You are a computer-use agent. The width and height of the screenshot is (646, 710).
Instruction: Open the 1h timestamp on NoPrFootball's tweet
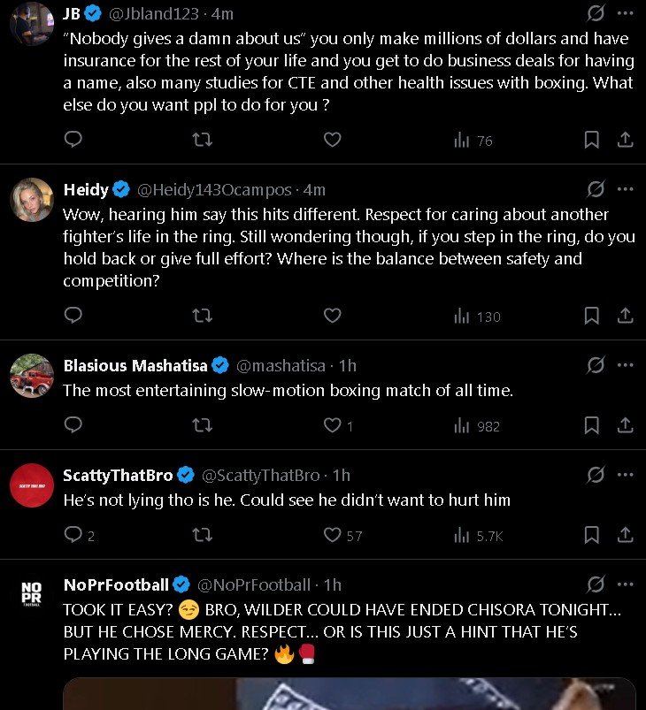coord(333,584)
